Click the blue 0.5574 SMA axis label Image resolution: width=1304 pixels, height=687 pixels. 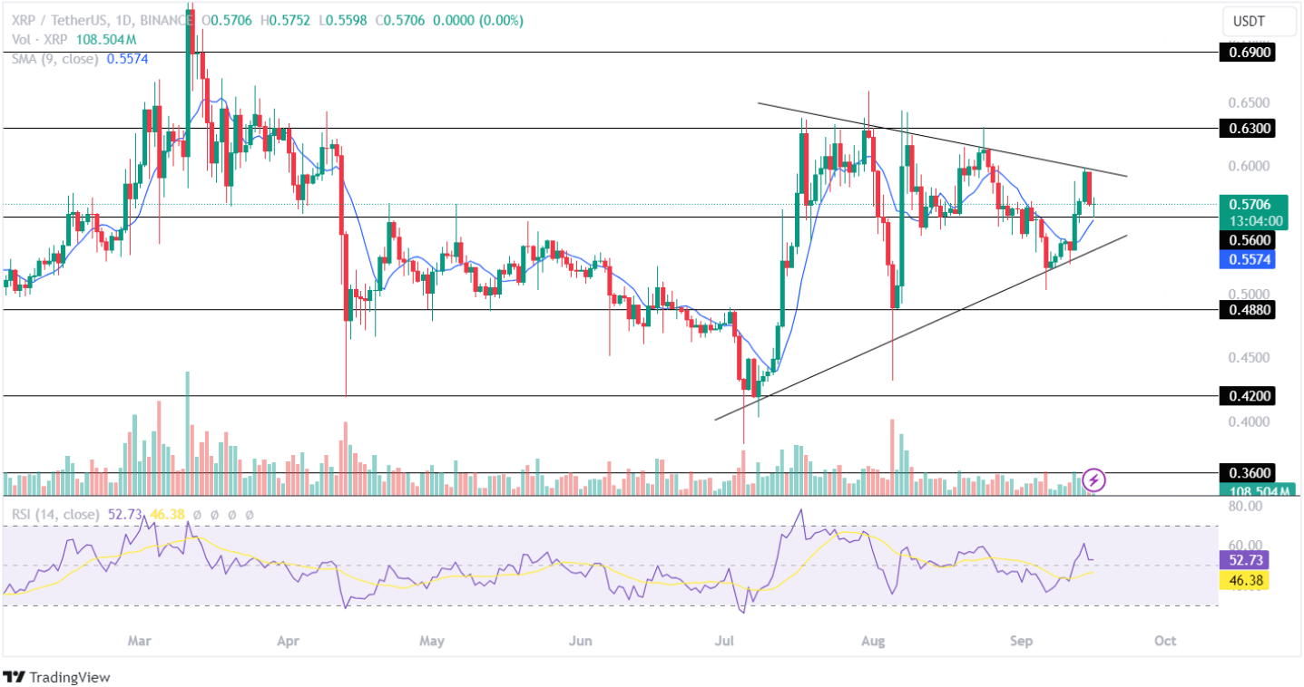click(1248, 259)
